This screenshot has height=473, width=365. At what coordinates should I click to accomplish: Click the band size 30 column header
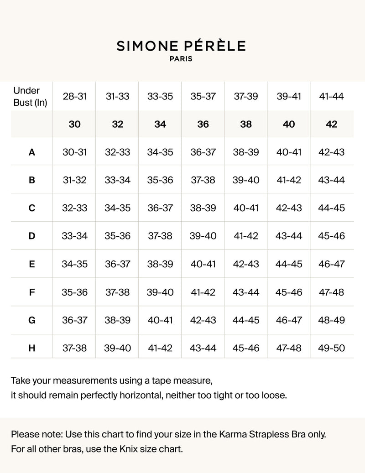pos(74,124)
